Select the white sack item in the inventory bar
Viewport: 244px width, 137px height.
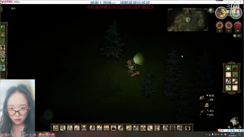tap(70, 128)
